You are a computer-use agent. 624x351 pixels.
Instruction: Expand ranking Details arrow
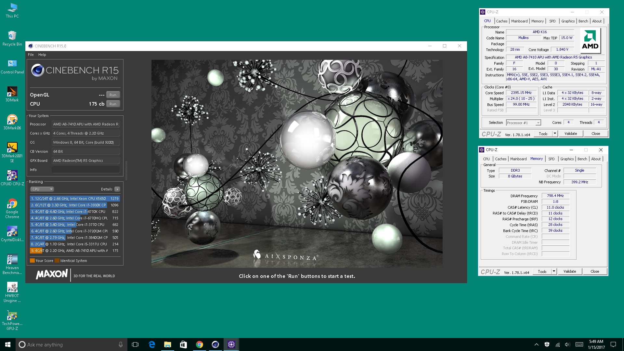click(117, 189)
